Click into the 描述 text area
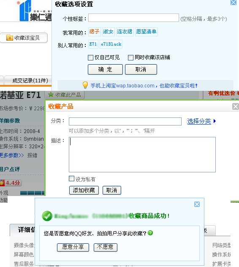The width and height of the screenshot is (239, 267). coord(142,155)
